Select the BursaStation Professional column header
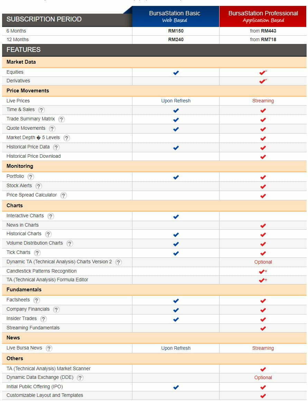Screen dimensions: 308x401 [263, 16]
